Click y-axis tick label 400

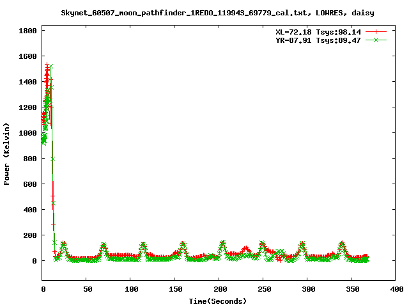point(30,210)
